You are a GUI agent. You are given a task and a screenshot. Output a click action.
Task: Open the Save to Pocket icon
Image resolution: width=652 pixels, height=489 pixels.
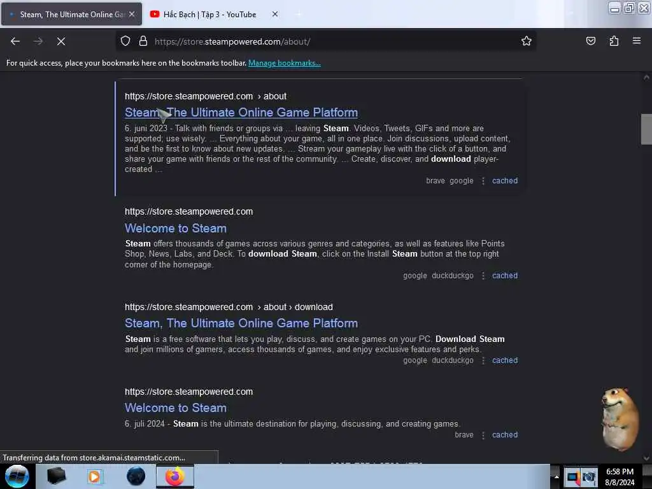point(590,41)
